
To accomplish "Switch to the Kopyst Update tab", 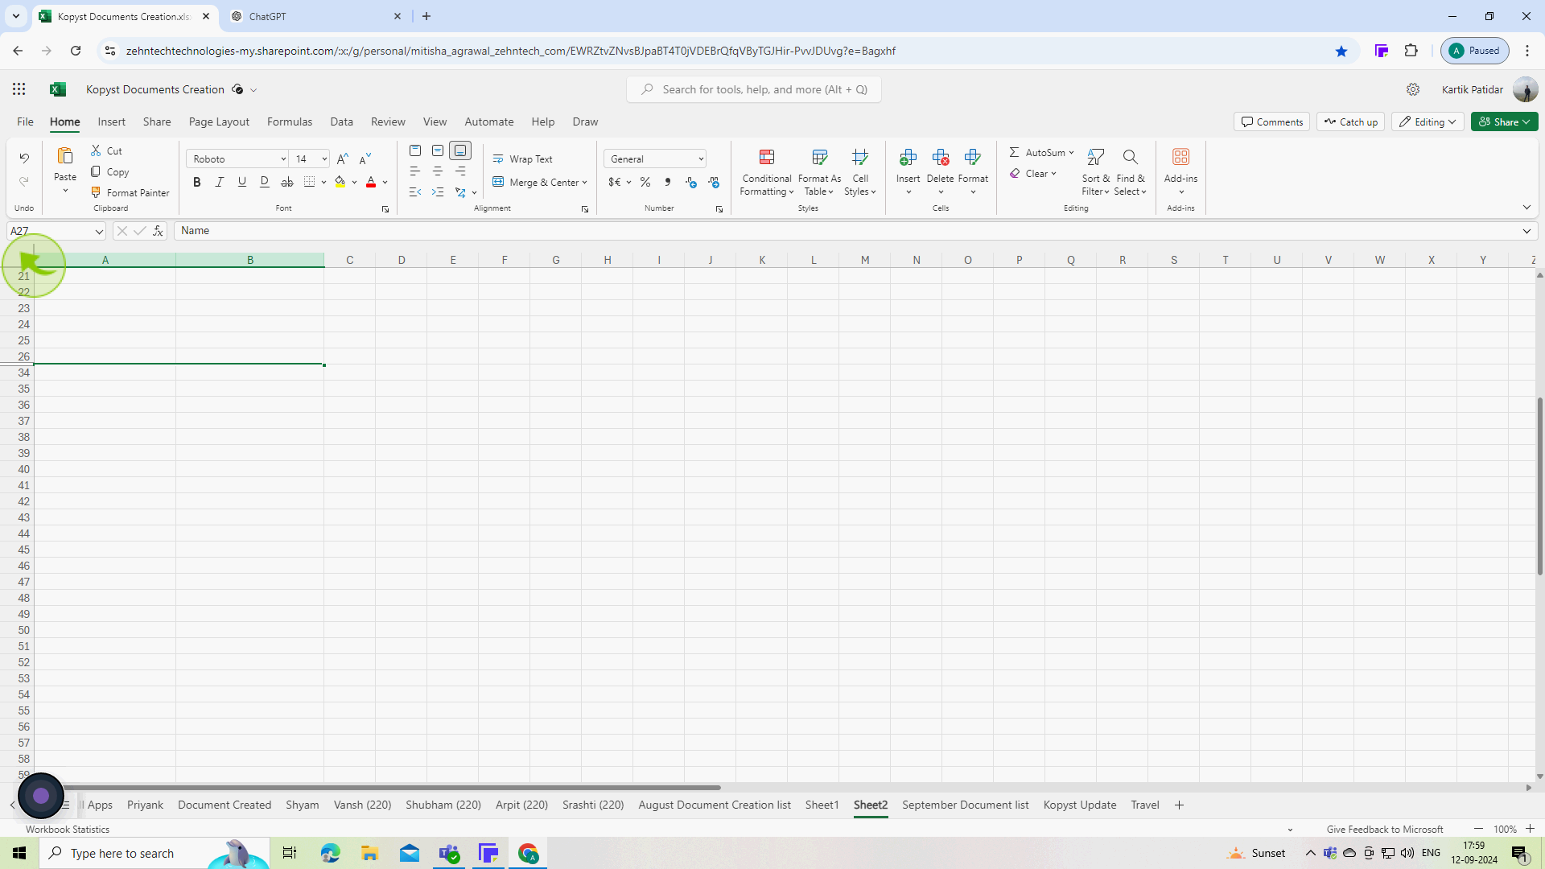I will 1079,805.
